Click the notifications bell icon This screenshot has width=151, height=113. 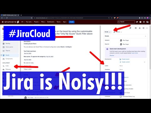pyautogui.click(x=137, y=22)
